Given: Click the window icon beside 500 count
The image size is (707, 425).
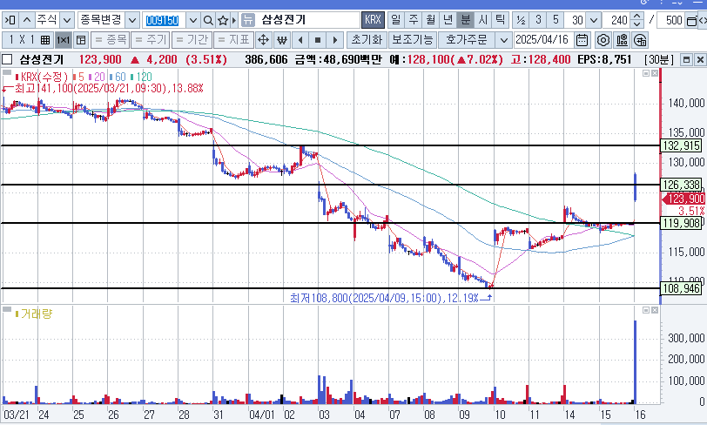Looking at the screenshot, I should 691,21.
